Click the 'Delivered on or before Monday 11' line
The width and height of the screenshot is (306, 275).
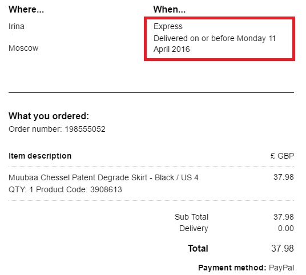[x=215, y=38]
